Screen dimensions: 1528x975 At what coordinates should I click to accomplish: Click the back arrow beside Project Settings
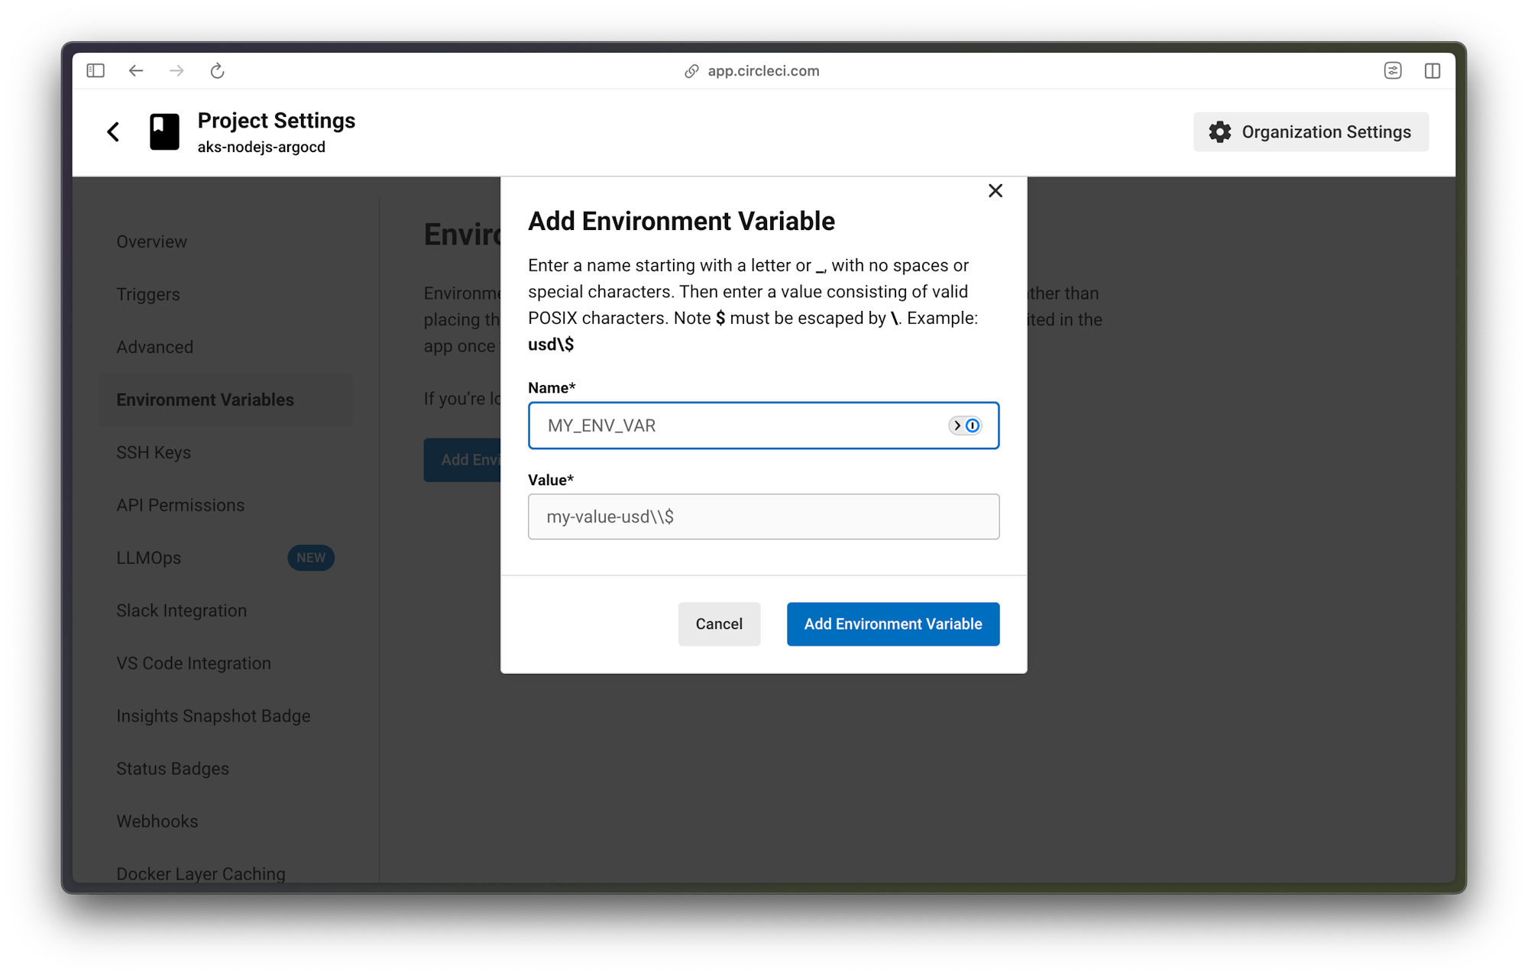click(113, 131)
